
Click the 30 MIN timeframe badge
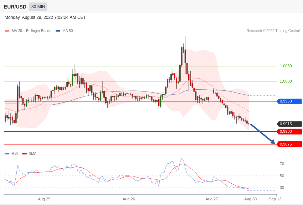pyautogui.click(x=38, y=7)
